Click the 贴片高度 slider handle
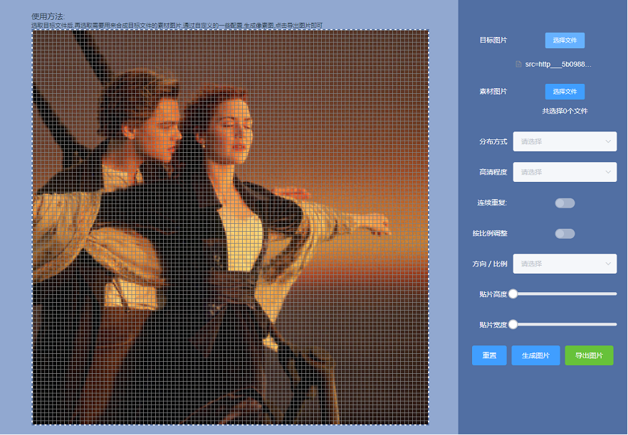Screen dimensions: 628x435 (513, 294)
